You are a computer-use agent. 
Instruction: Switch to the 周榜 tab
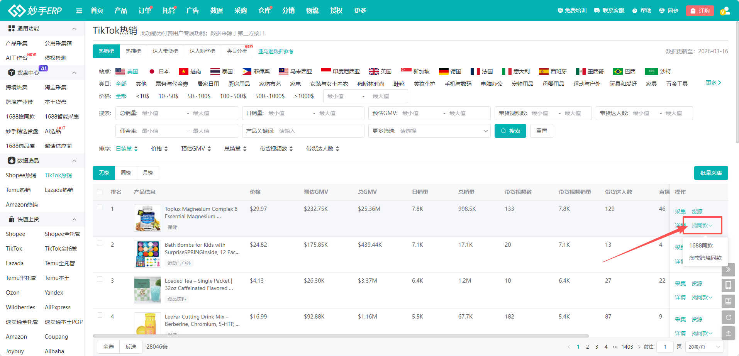click(126, 173)
